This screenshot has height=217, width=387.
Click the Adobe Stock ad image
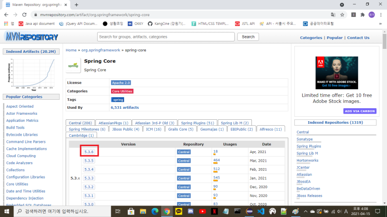click(336, 73)
